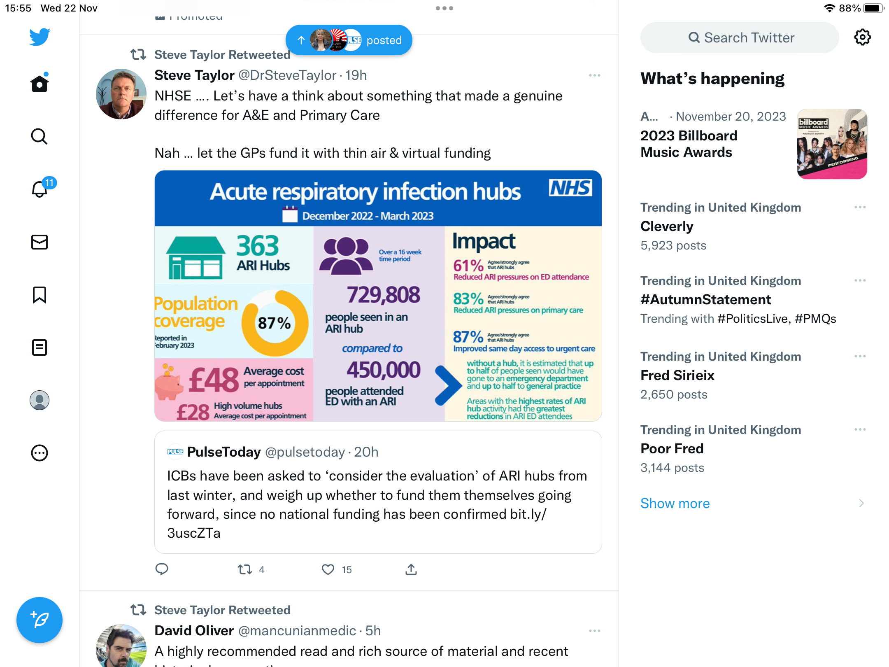Retweet the tweet showing 4 retweets
889x667 pixels.
(x=245, y=569)
